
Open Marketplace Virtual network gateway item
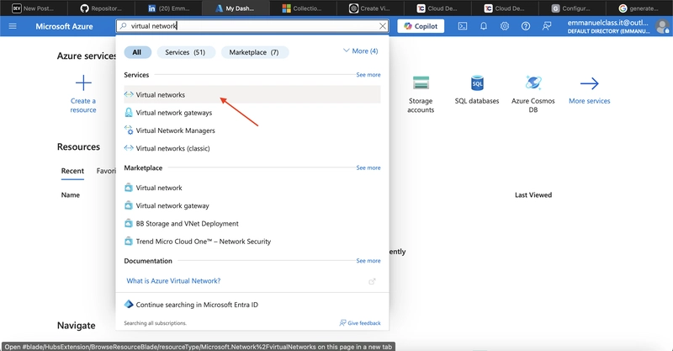click(252, 205)
